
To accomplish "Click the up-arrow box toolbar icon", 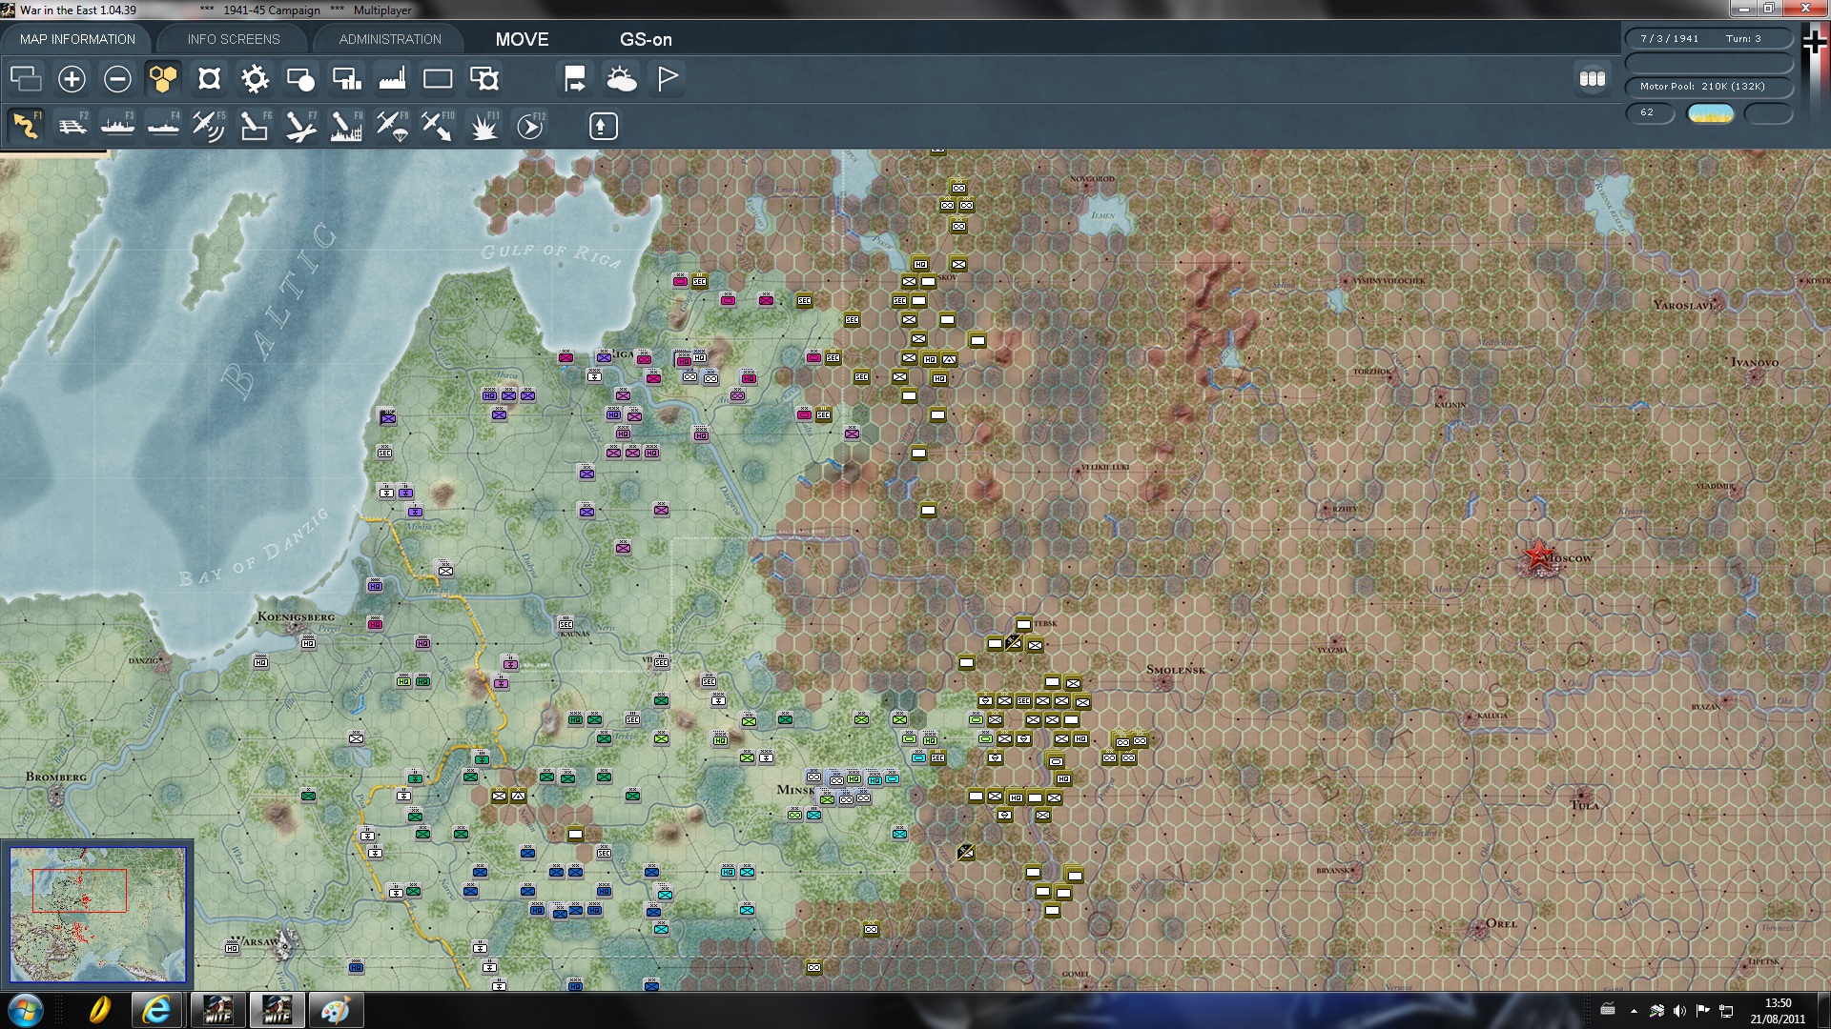I will [603, 126].
